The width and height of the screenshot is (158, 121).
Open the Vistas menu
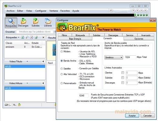[29, 11]
